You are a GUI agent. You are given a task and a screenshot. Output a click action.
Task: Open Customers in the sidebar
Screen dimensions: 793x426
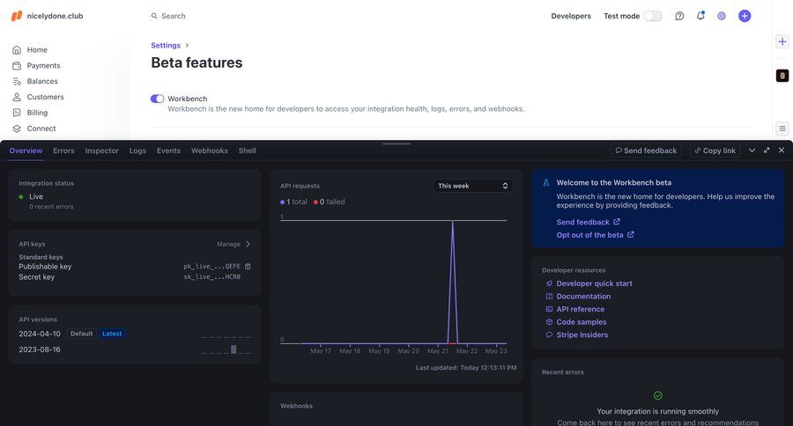coord(46,97)
